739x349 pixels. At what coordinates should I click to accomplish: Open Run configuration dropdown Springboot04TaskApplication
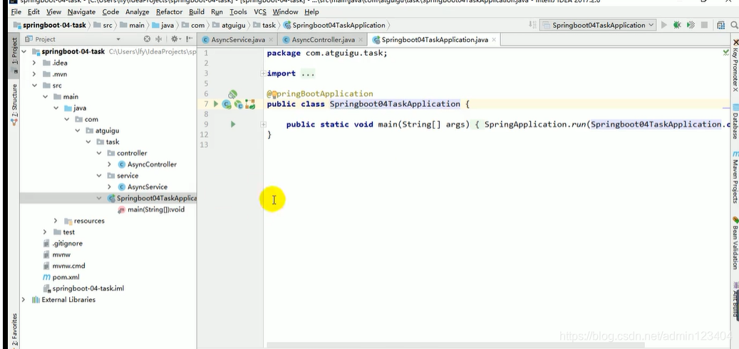coord(598,25)
